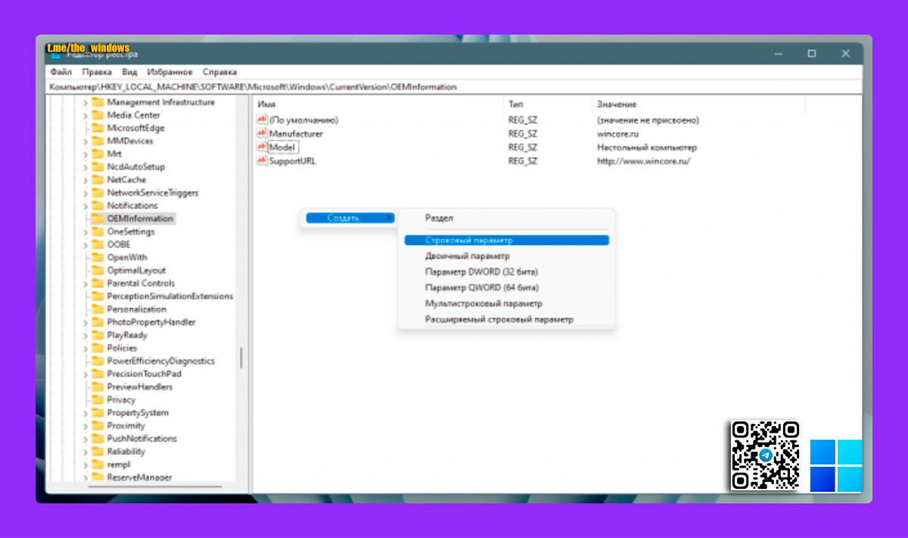Select the SupportURL value name

[x=292, y=161]
